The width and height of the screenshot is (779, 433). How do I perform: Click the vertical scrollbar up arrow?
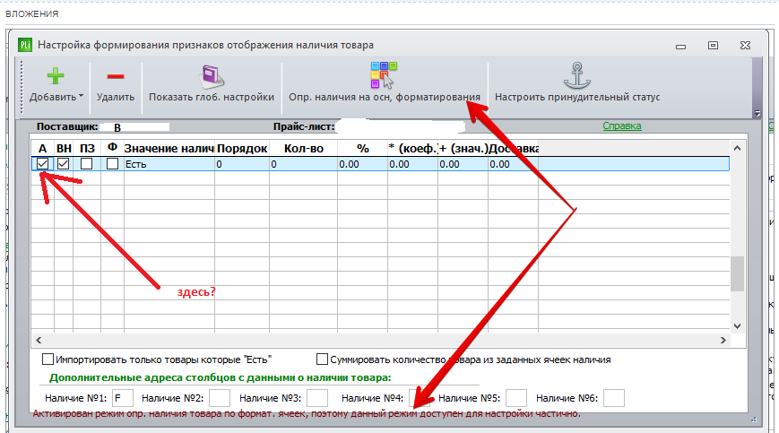point(737,148)
